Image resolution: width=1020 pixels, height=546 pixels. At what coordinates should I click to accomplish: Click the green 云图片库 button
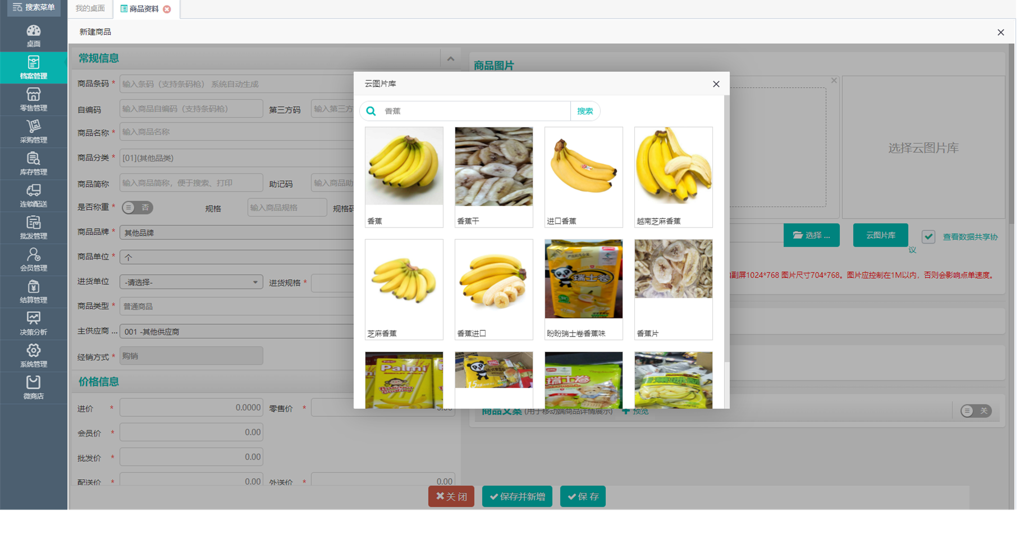pyautogui.click(x=880, y=235)
